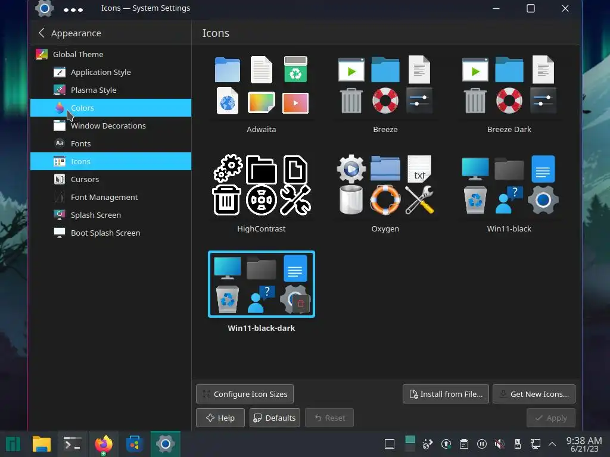Open the three-dots window menu
This screenshot has width=610, height=457.
click(x=73, y=10)
